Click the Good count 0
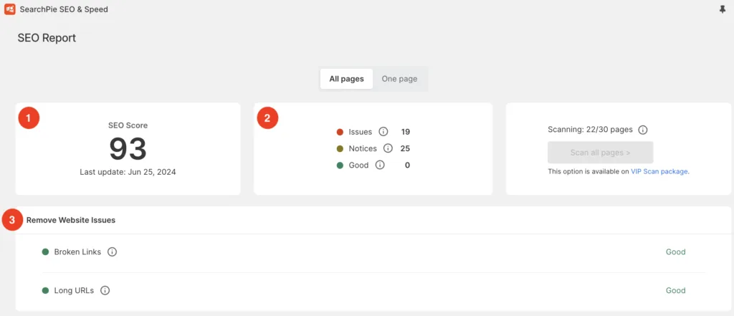Viewport: 734px width, 316px height. click(407, 166)
